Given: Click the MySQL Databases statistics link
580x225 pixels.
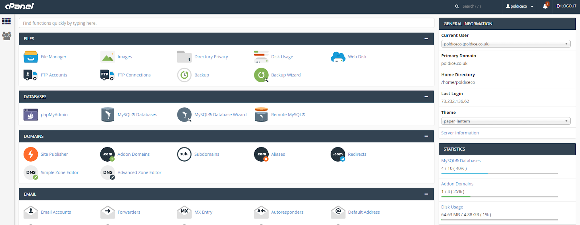Looking at the screenshot, I should click(x=461, y=161).
